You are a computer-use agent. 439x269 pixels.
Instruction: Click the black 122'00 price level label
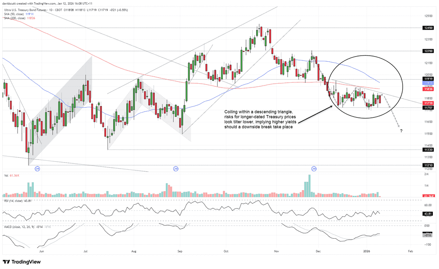[428, 51]
